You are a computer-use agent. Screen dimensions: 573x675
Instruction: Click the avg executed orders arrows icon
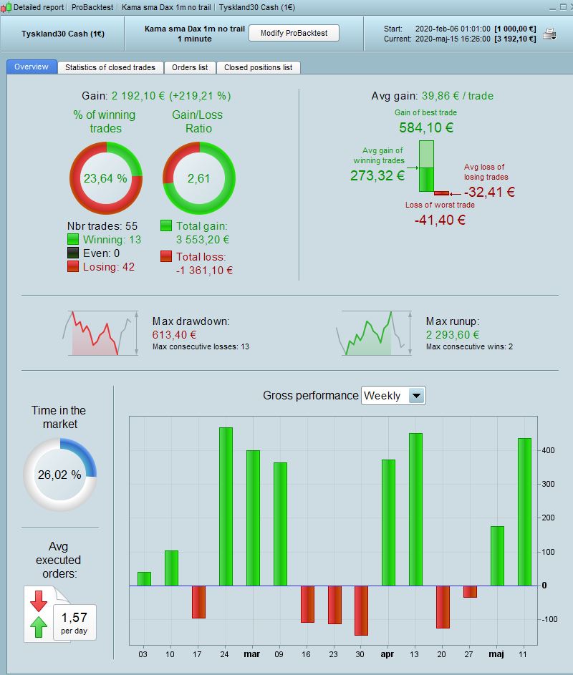(x=39, y=614)
